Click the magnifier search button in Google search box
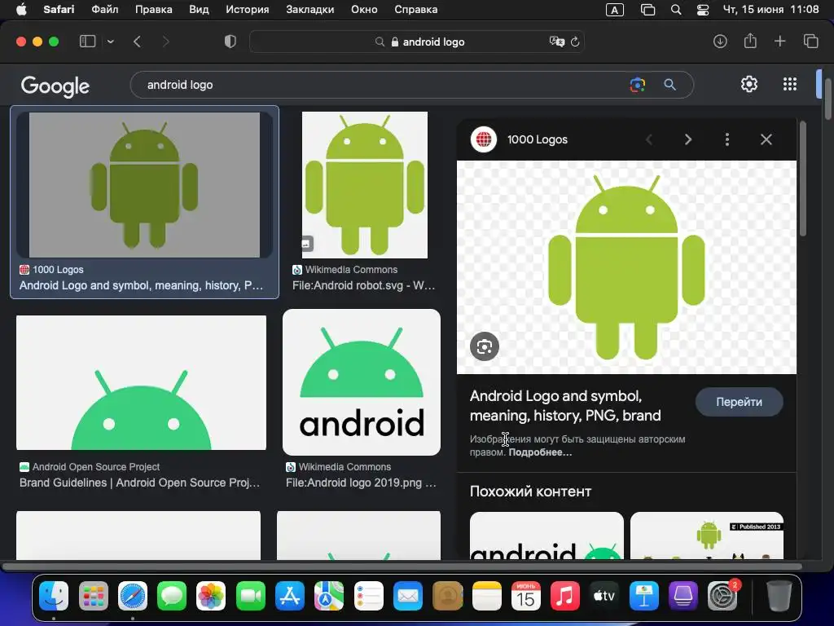The width and height of the screenshot is (834, 626). click(x=669, y=85)
